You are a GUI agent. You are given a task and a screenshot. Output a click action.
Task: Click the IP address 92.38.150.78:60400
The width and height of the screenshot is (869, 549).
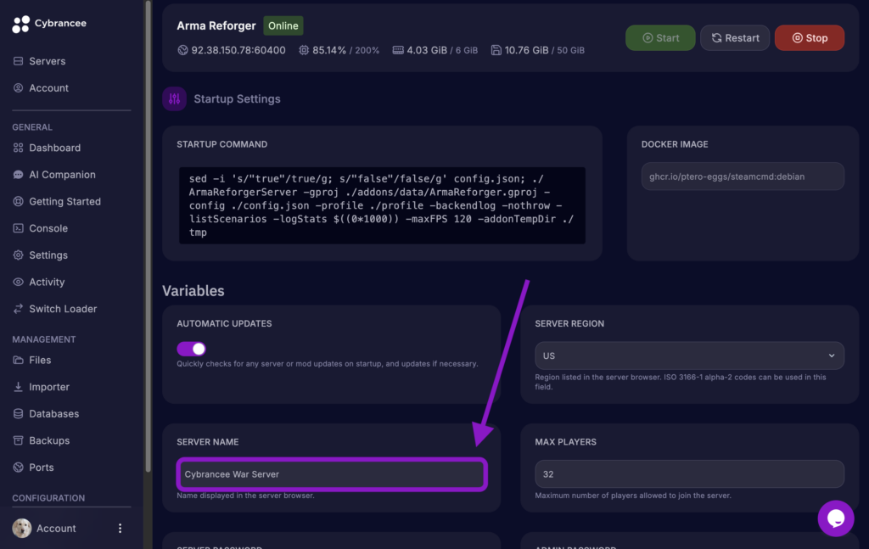click(x=238, y=50)
